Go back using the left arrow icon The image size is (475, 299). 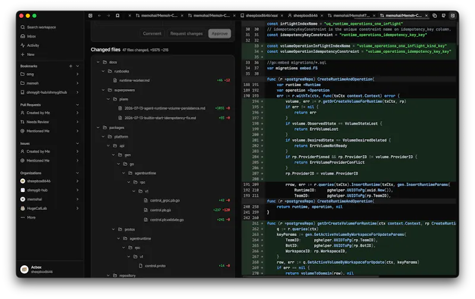point(99,15)
